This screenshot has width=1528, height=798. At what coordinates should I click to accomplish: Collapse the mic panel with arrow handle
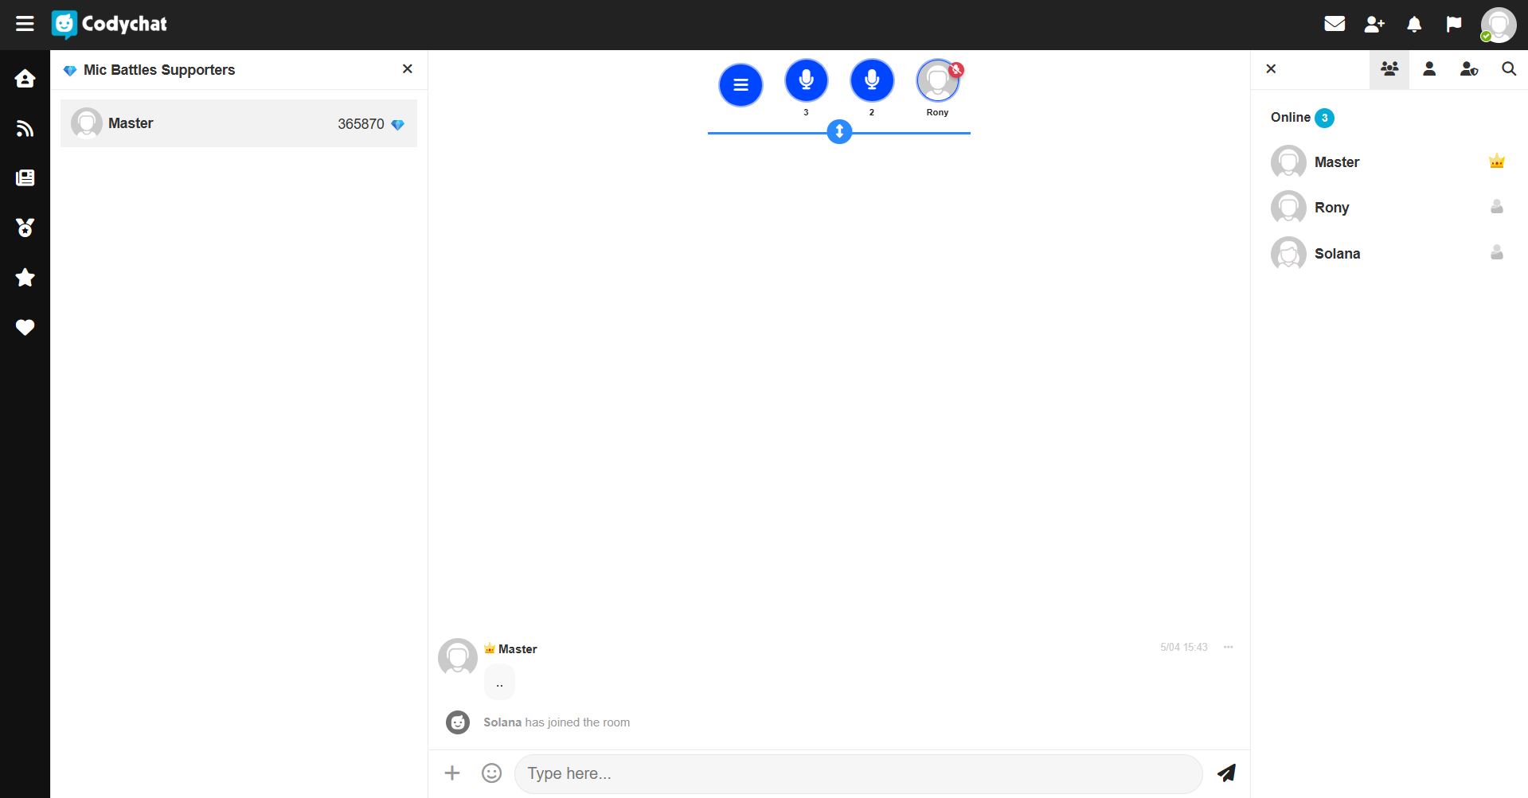pos(839,131)
